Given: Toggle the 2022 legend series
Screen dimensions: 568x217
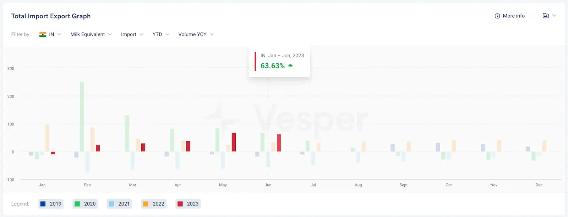Looking at the screenshot, I should click(x=154, y=204).
